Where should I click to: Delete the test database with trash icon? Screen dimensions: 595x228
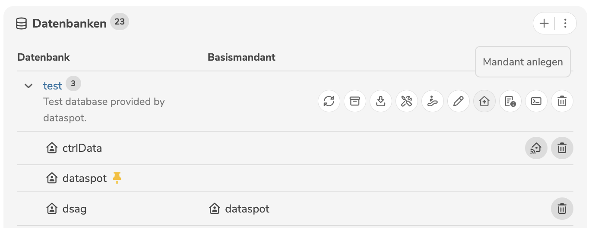[x=562, y=102]
